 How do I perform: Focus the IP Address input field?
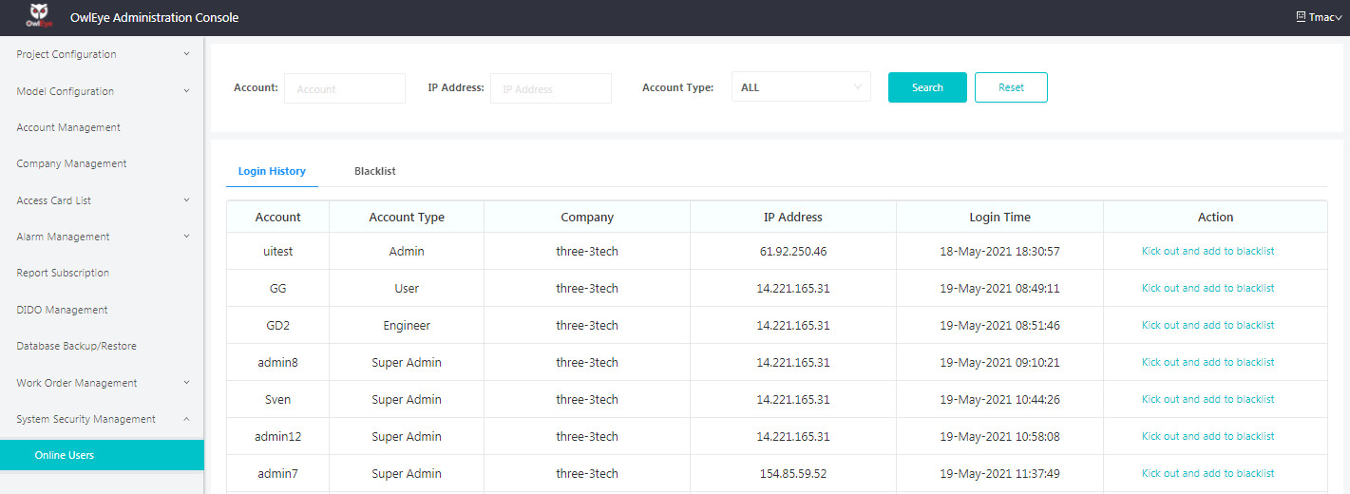(x=550, y=88)
